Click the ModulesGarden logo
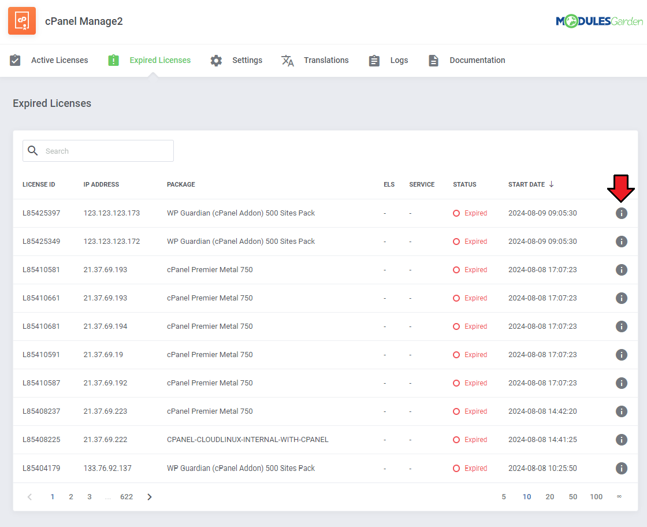The height and width of the screenshot is (527, 647). tap(599, 21)
